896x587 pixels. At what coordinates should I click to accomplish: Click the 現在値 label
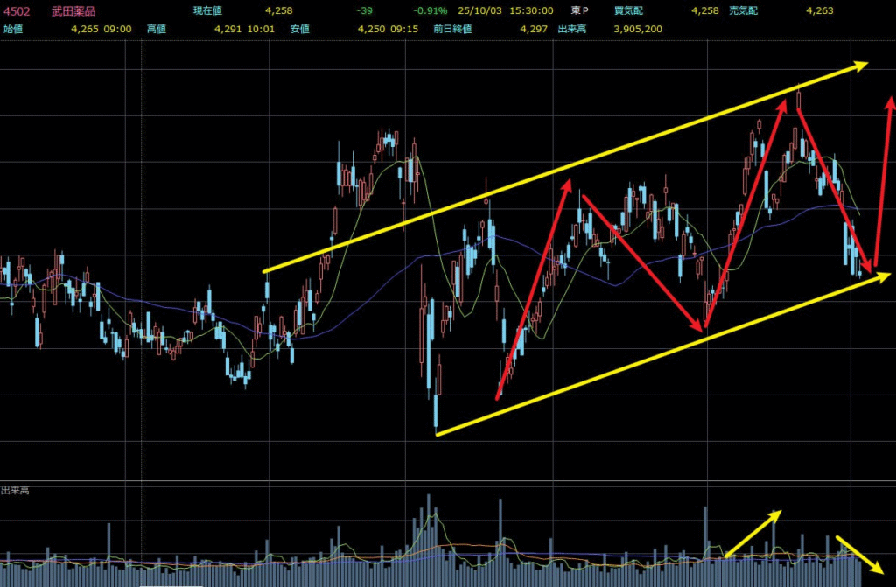pyautogui.click(x=209, y=11)
